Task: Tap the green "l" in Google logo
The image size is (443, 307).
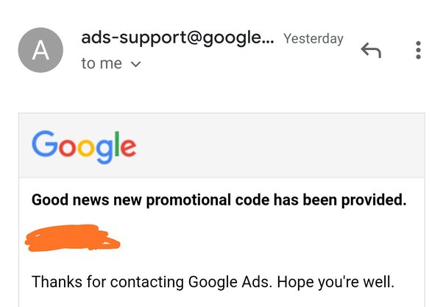Action: click(x=117, y=144)
